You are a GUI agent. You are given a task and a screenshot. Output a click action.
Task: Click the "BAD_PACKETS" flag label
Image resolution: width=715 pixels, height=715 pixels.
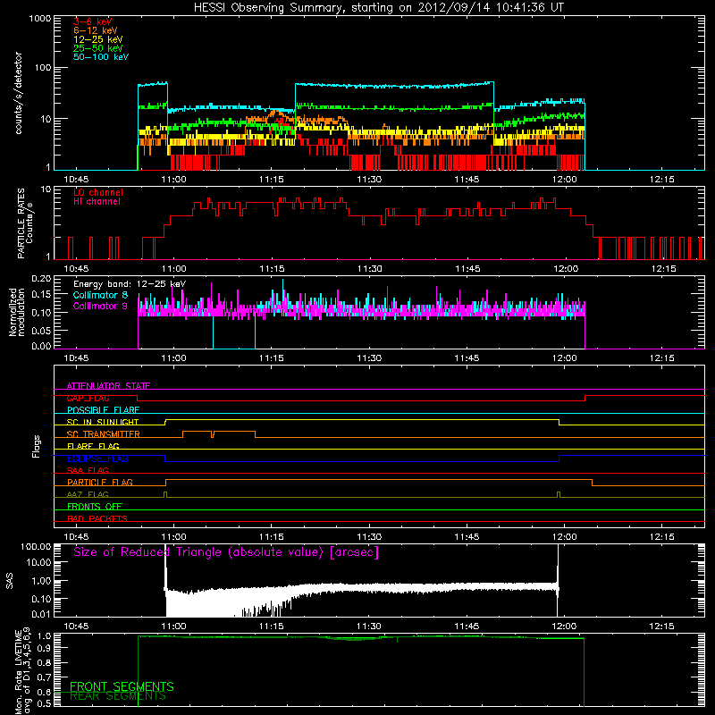click(x=97, y=519)
